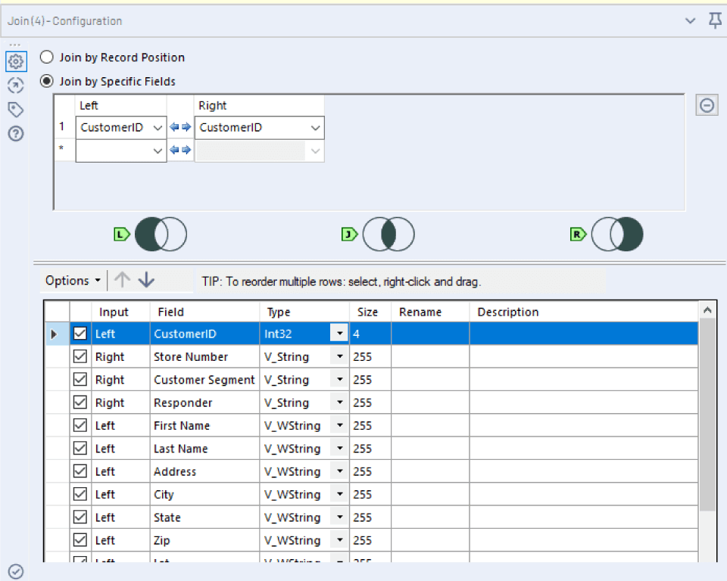The image size is (727, 581).
Task: Click the remove join field minus button
Action: click(x=707, y=105)
